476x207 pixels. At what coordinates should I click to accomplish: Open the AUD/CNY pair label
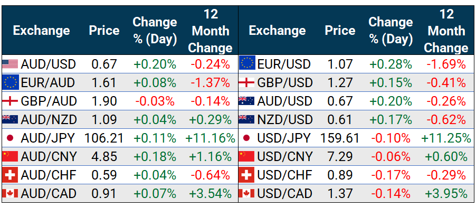pyautogui.click(x=49, y=156)
